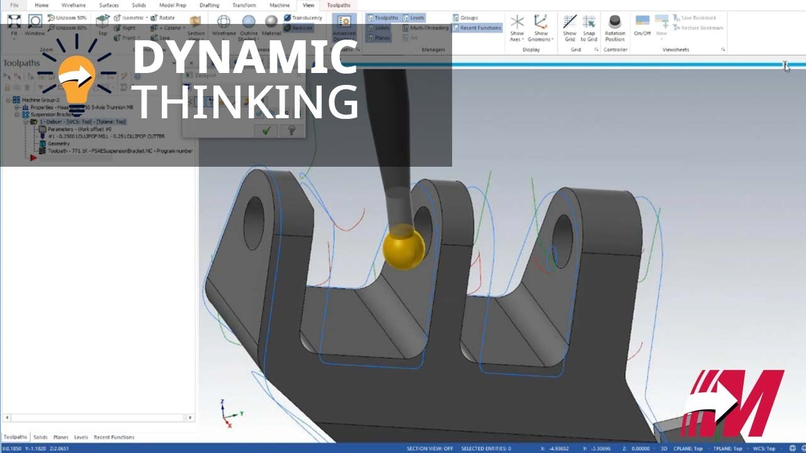This screenshot has width=806, height=453.
Task: Open the File menu
Action: 14,5
